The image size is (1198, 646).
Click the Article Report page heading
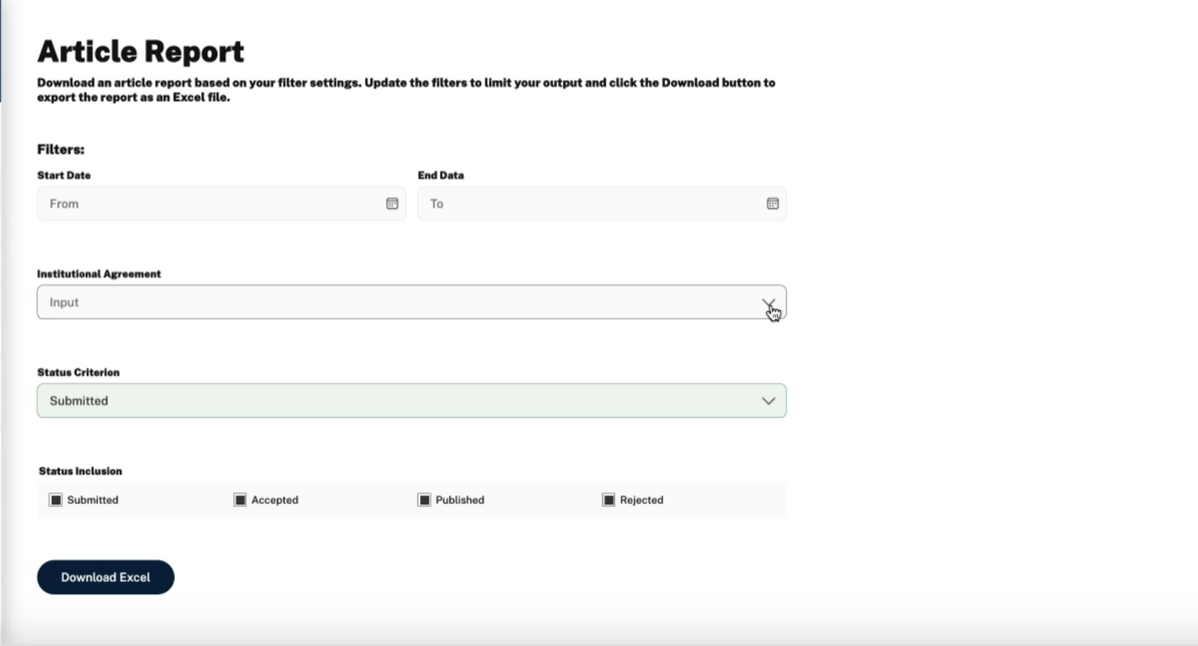tap(140, 52)
